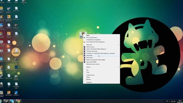This screenshot has width=183, height=103.
Task: Click the volume icon in system tray
Action: [175, 101]
